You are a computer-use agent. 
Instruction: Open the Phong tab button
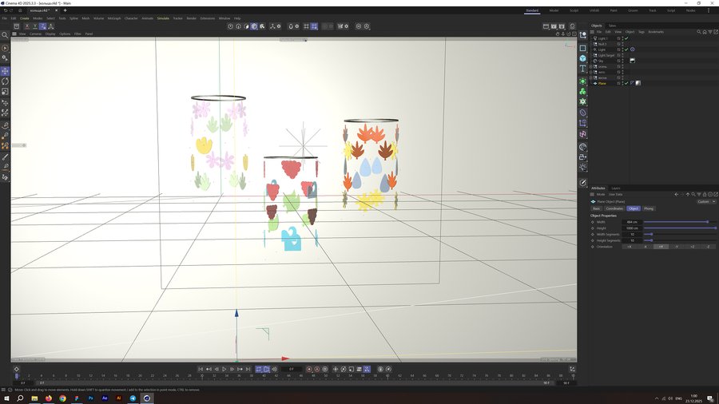click(649, 208)
